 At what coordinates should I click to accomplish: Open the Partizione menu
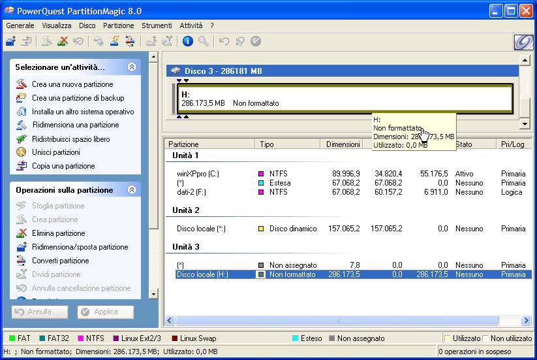pos(119,25)
